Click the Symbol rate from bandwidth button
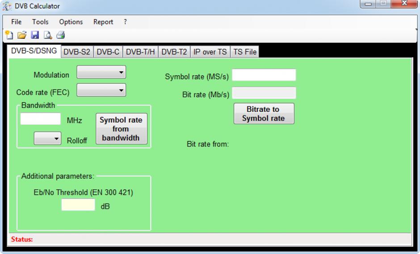The image size is (420, 254). pos(122,129)
